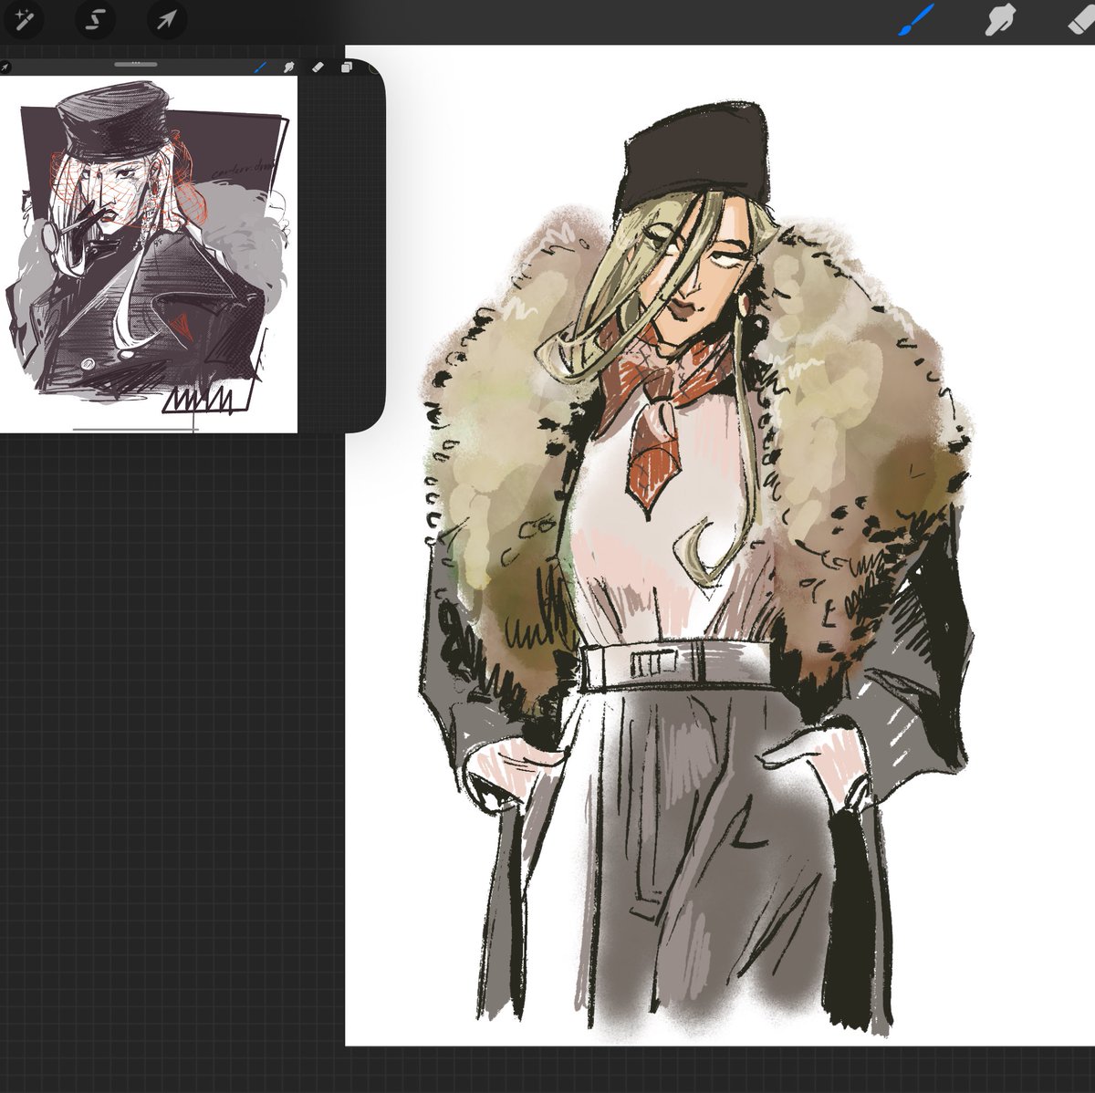Open the Adjustments magic wand menu
The image size is (1095, 1093).
pyautogui.click(x=23, y=19)
